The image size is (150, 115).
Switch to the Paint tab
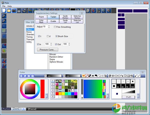[41, 17]
